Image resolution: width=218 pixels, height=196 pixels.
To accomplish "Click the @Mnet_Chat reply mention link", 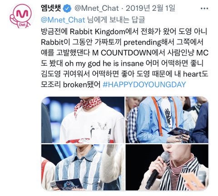I will pyautogui.click(x=63, y=20).
